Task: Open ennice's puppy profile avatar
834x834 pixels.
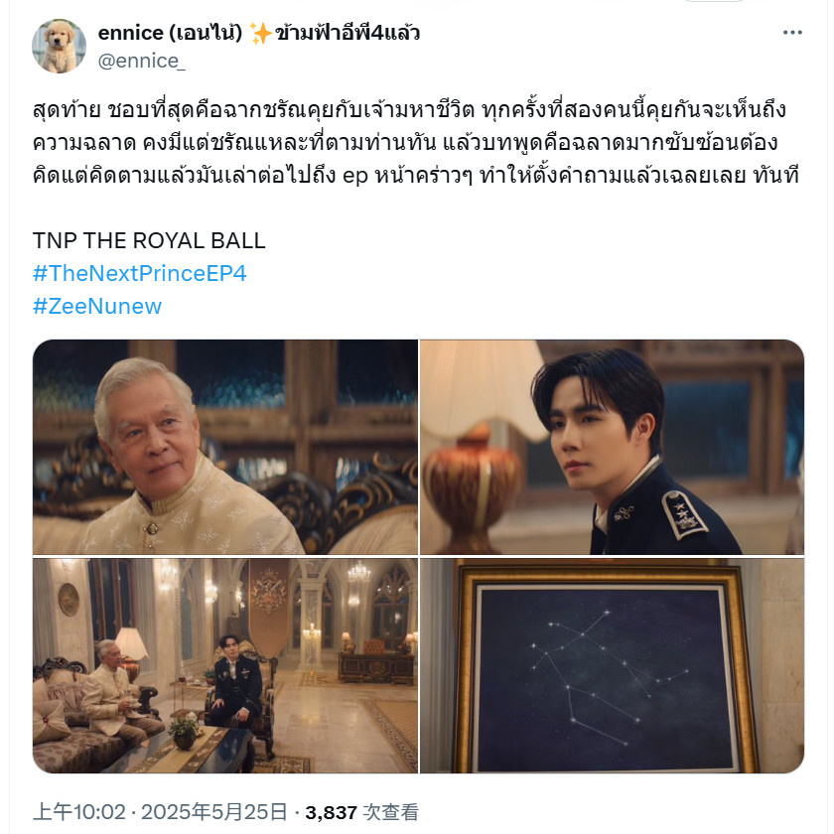Action: [x=59, y=47]
